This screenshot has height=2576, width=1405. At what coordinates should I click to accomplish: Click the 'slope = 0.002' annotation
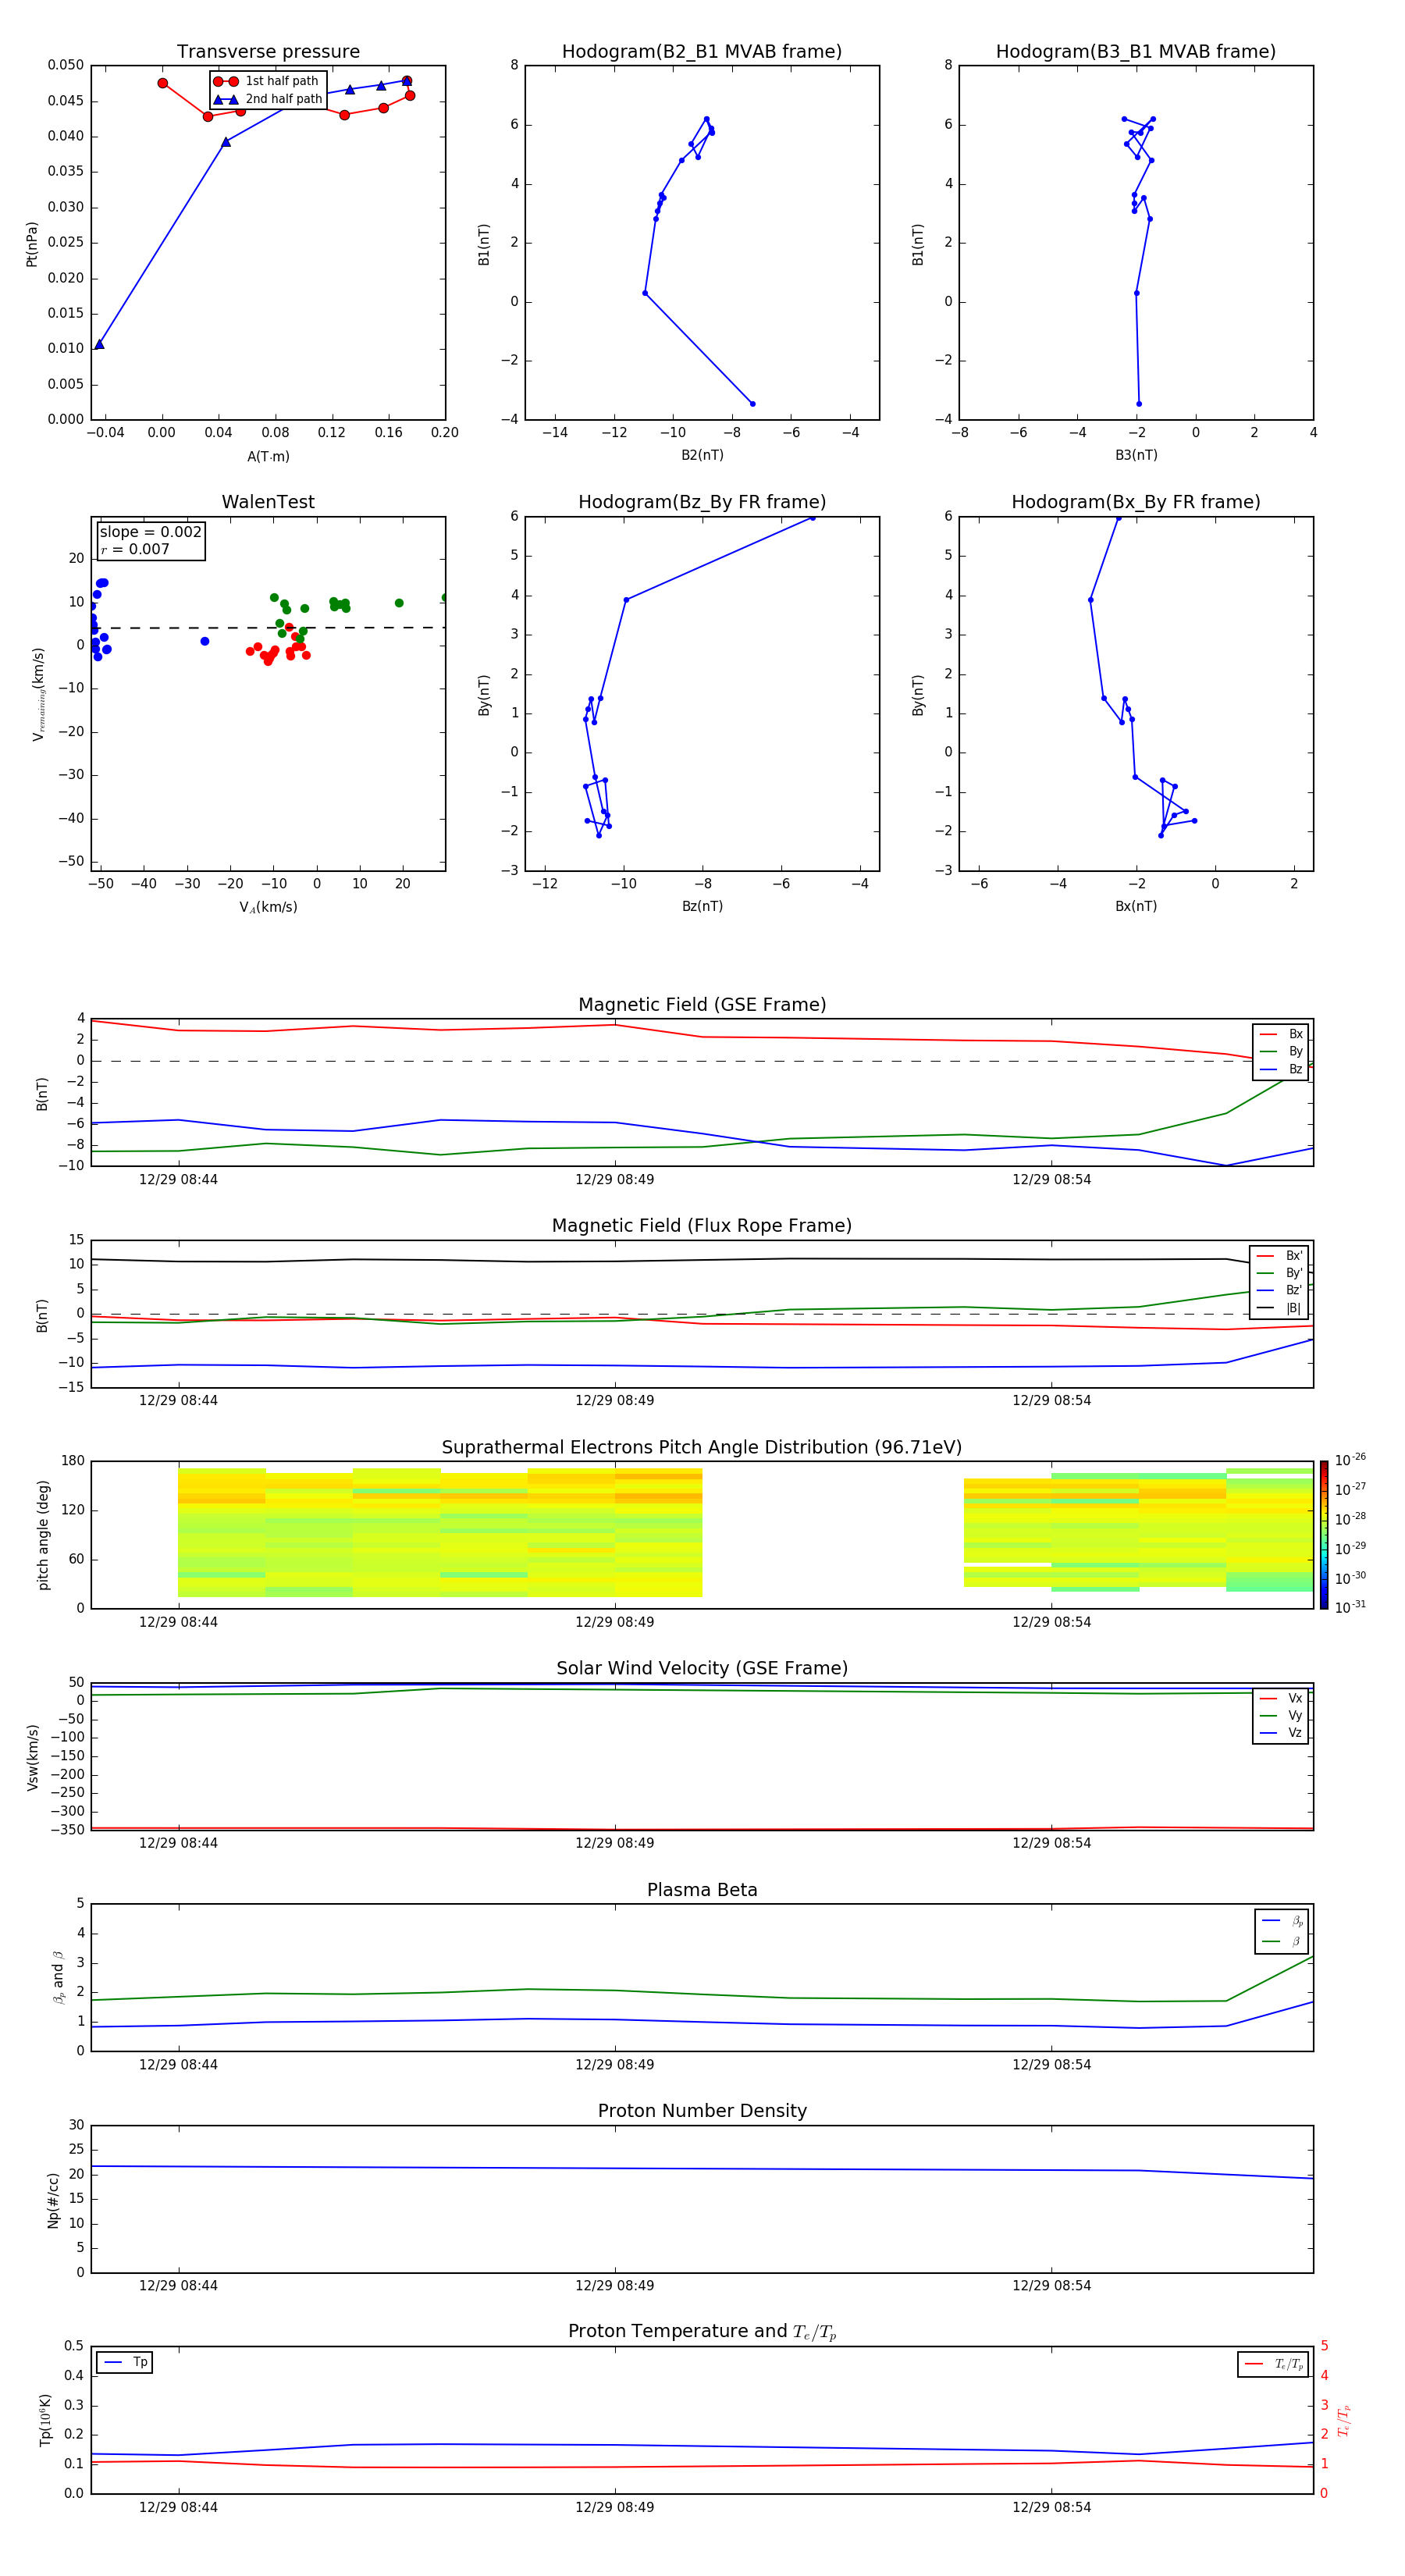click(x=150, y=532)
